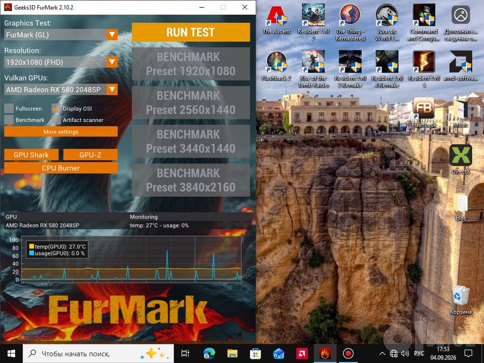Click the Корзина recycle bin icon

click(461, 300)
